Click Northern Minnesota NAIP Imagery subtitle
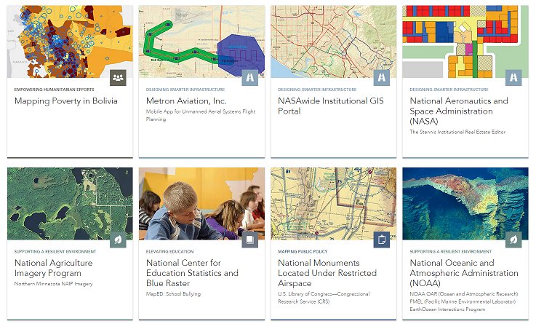 53,284
